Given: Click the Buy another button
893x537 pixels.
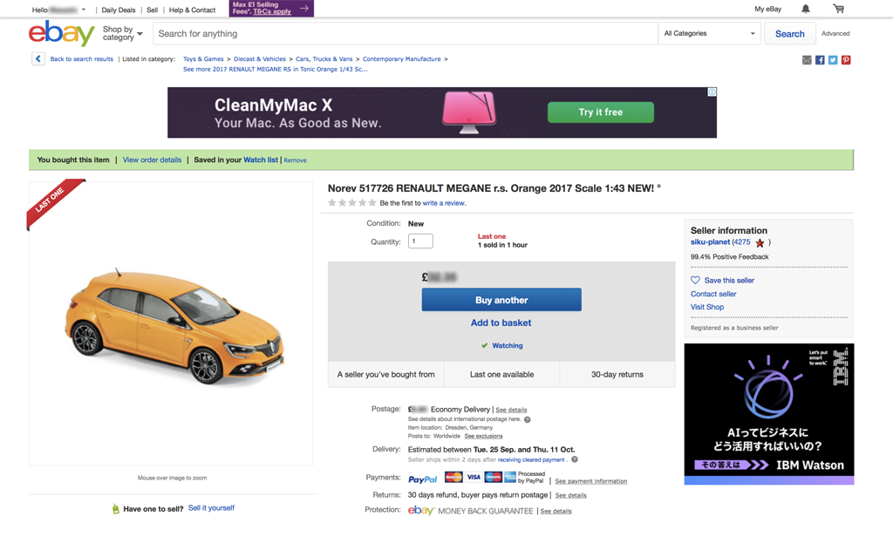Looking at the screenshot, I should (501, 300).
